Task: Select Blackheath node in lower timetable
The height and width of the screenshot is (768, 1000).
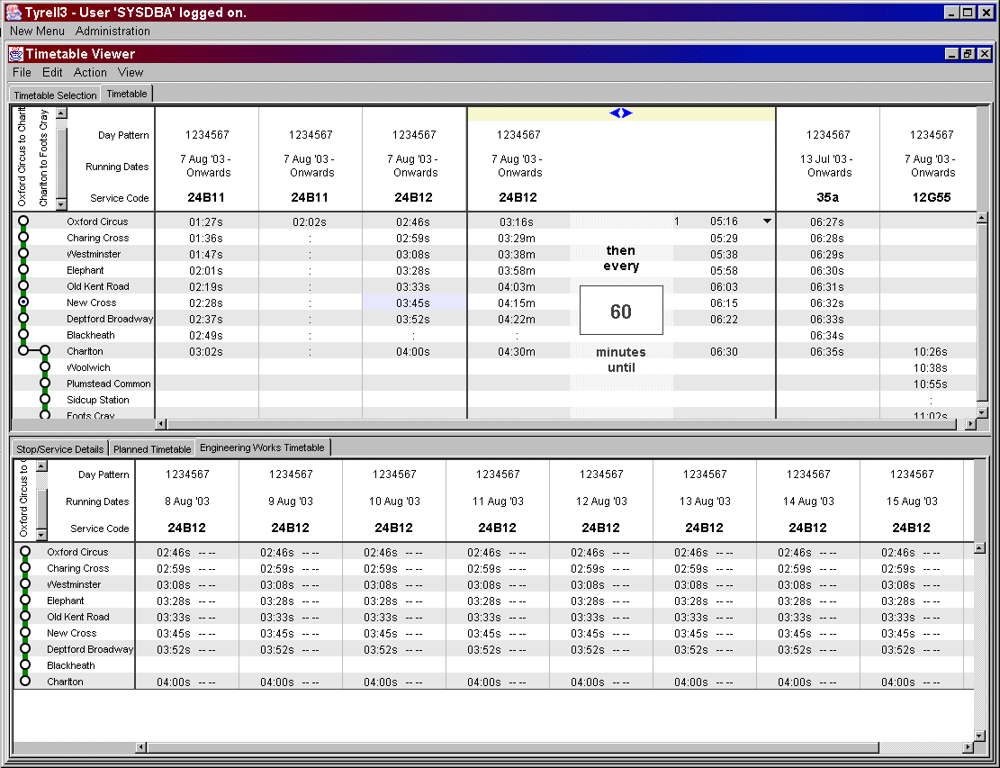Action: pos(25,664)
